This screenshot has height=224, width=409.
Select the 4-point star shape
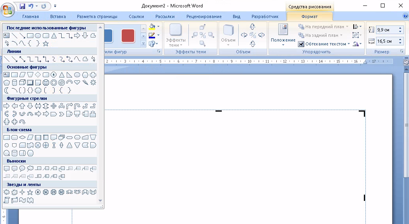click(22, 192)
